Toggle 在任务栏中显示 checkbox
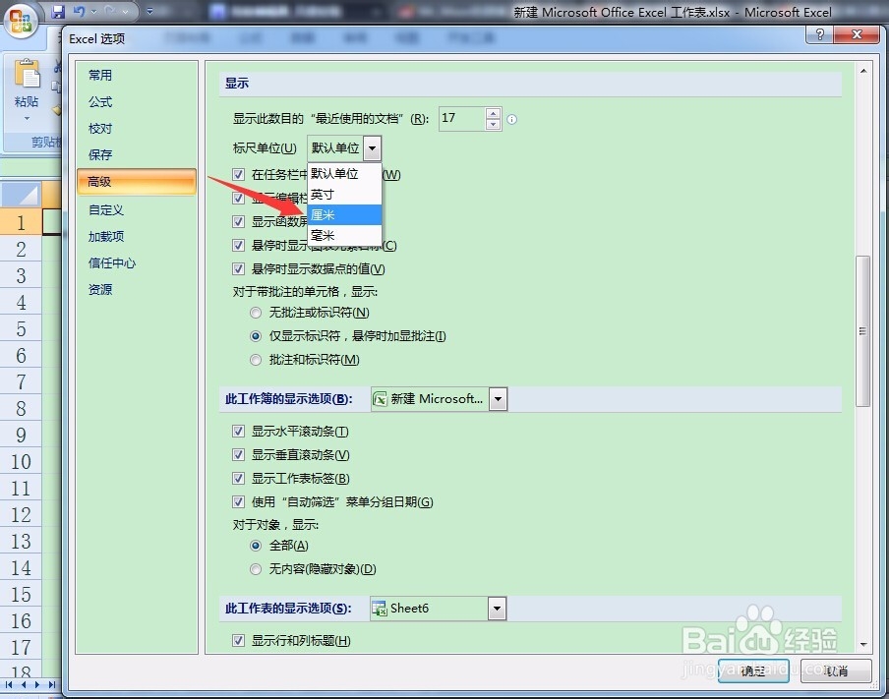This screenshot has width=889, height=699. point(239,175)
